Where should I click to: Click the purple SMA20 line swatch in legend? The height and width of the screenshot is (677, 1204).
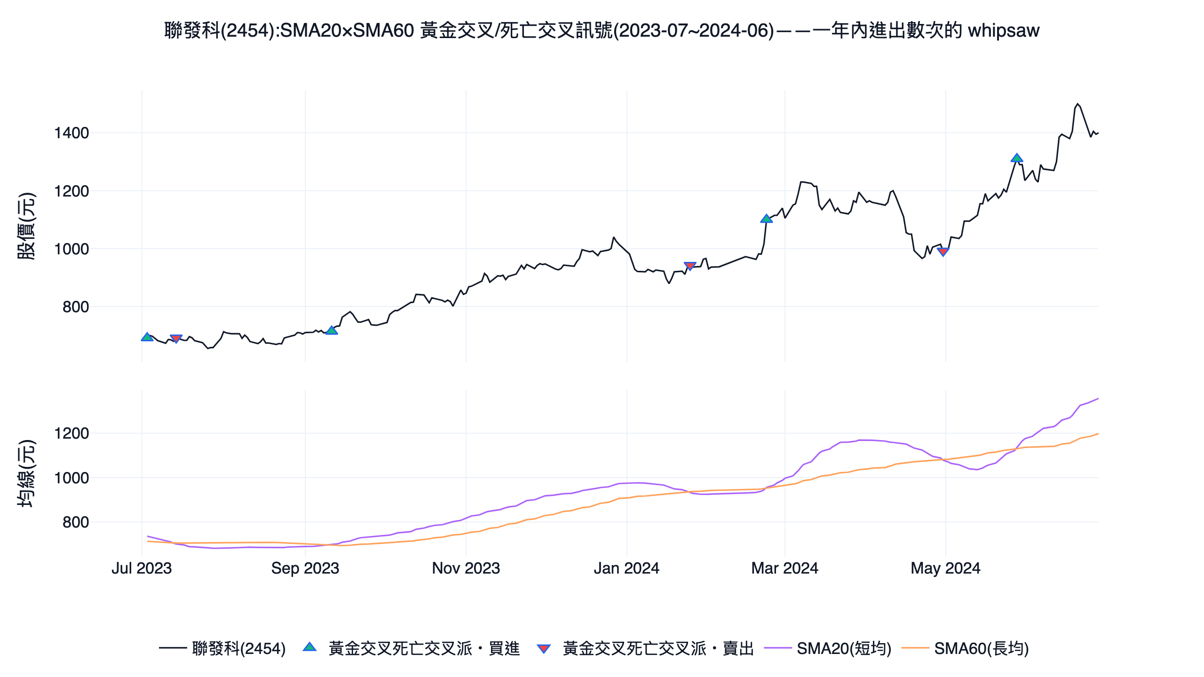coord(778,648)
